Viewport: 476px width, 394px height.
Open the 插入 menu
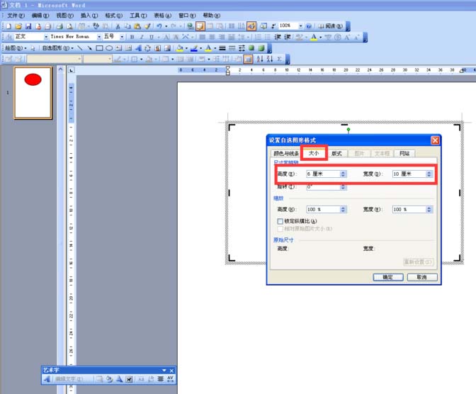point(89,16)
